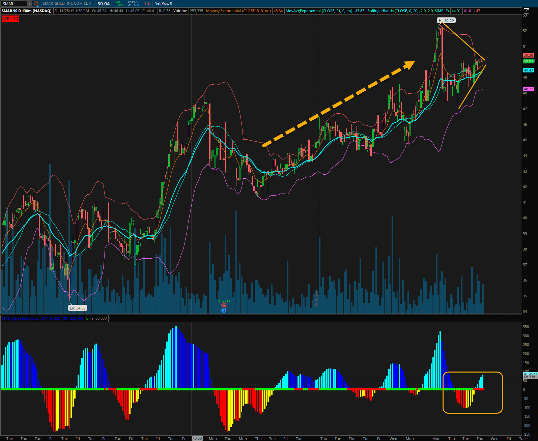538x441 pixels.
Task: Click the 68.338 crosshair value on squeeze axis
Action: (x=530, y=377)
